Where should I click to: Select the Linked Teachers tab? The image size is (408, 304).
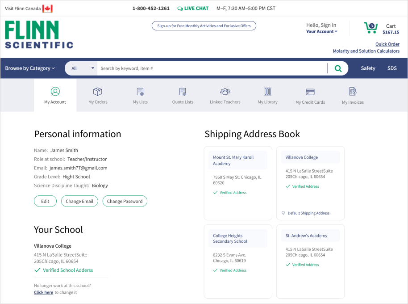pos(225,95)
